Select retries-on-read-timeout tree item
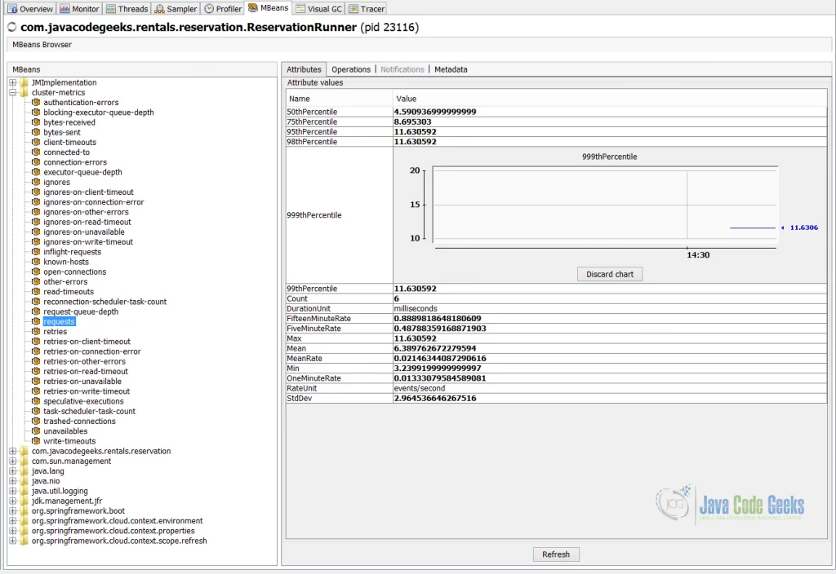 pyautogui.click(x=86, y=371)
